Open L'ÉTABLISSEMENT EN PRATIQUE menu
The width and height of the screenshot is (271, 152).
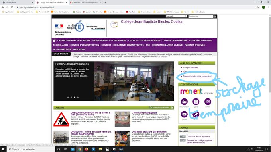tap(74, 40)
